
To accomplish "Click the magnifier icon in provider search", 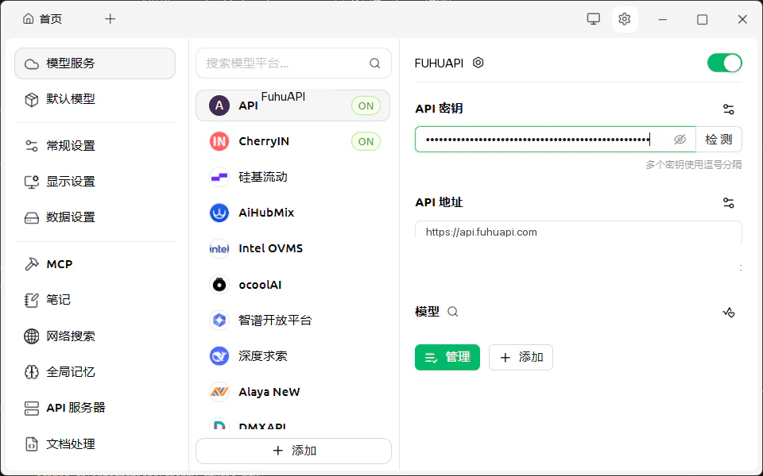I will pos(374,63).
